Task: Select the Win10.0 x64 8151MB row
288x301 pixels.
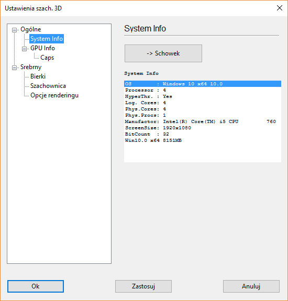Action: (203, 140)
